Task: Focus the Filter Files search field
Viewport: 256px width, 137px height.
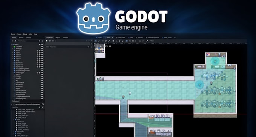Action: (x=26, y=107)
